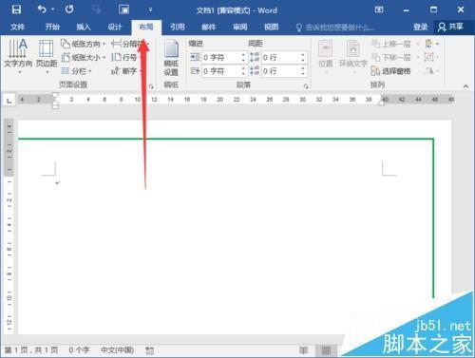Open 断字 hyphenation menu
Viewport: 475px width, 358px height.
125,71
